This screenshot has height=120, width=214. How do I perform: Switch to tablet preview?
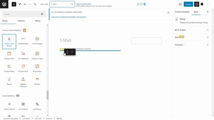(141, 4)
